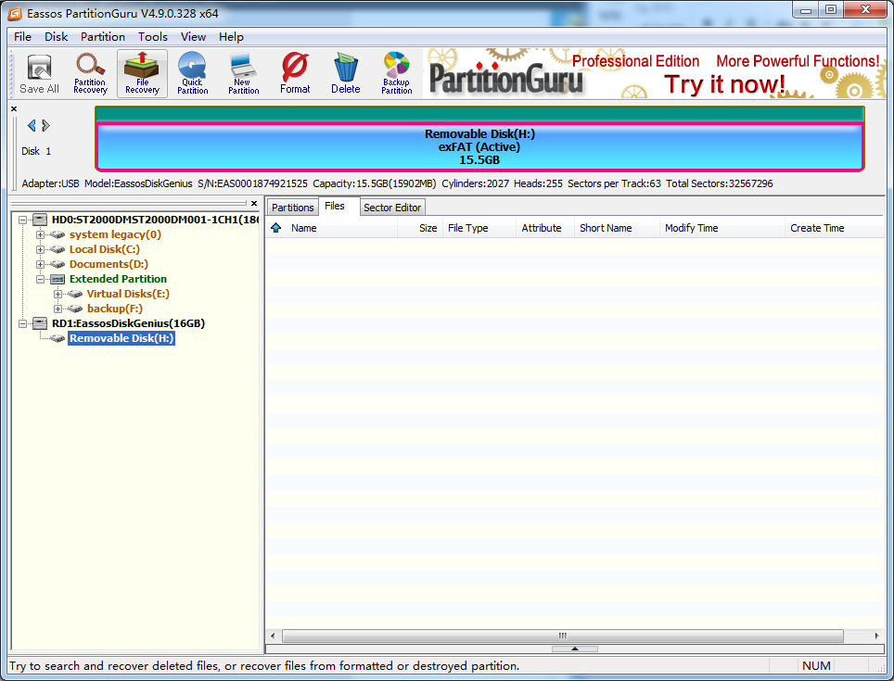Select system legacy(0) in the tree
The width and height of the screenshot is (894, 681).
[115, 234]
